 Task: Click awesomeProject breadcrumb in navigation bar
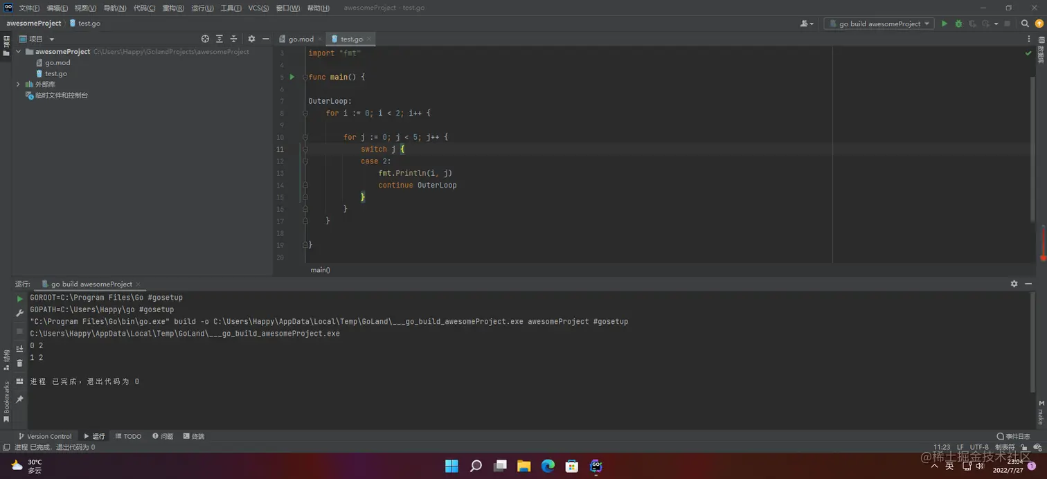click(34, 24)
